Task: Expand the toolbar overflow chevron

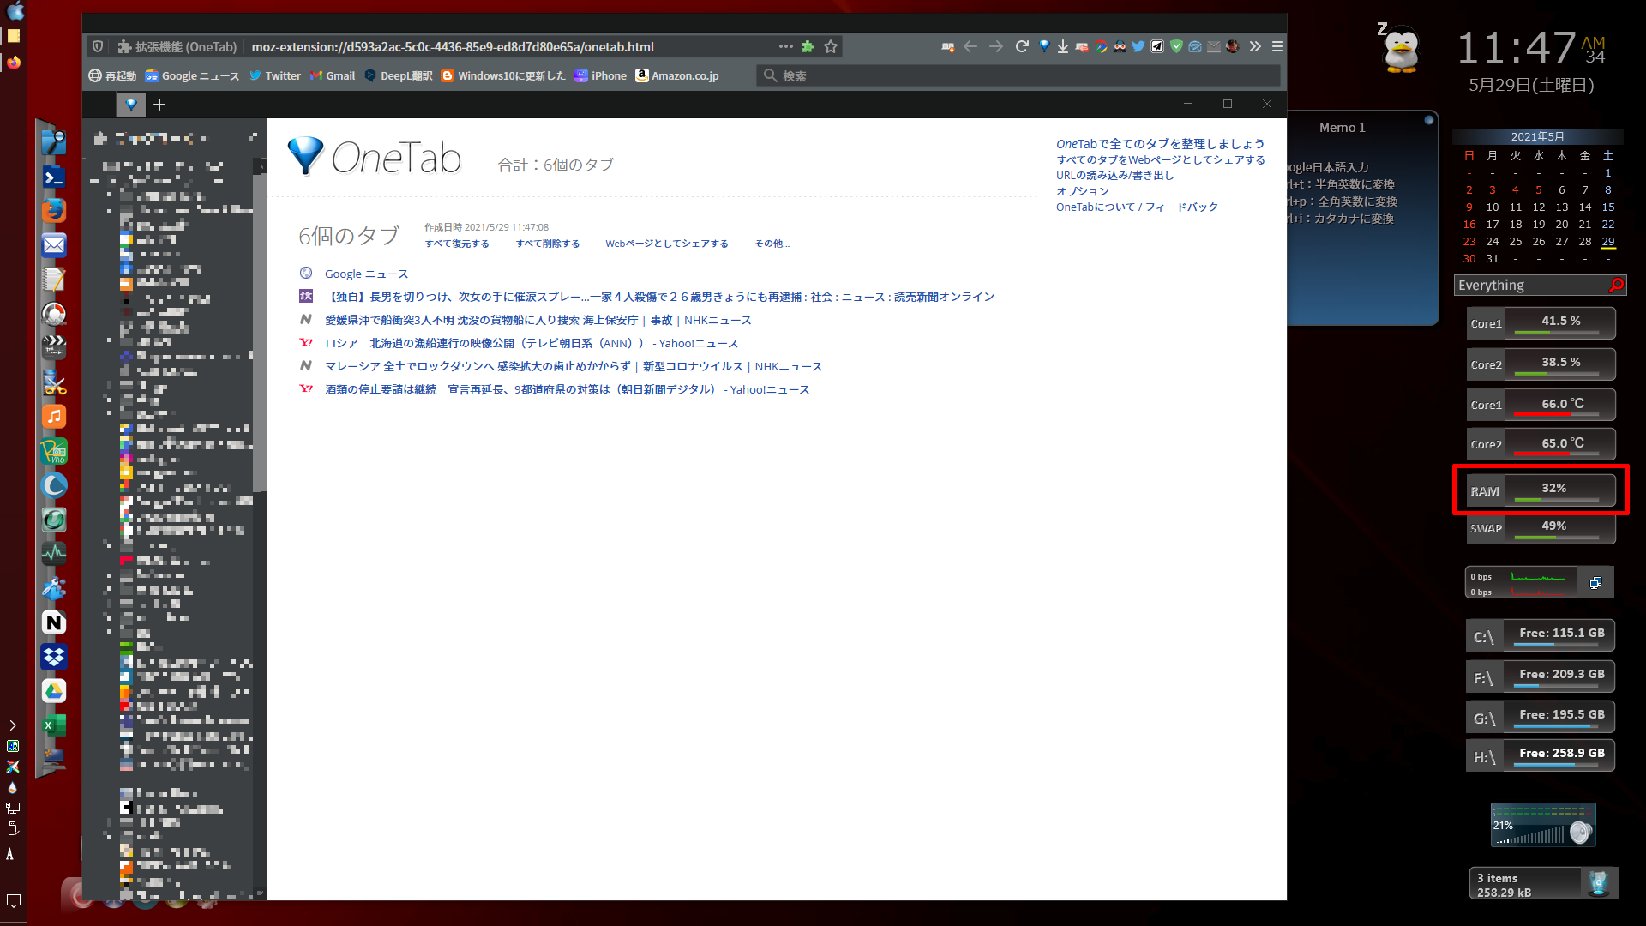Action: [x=1255, y=46]
